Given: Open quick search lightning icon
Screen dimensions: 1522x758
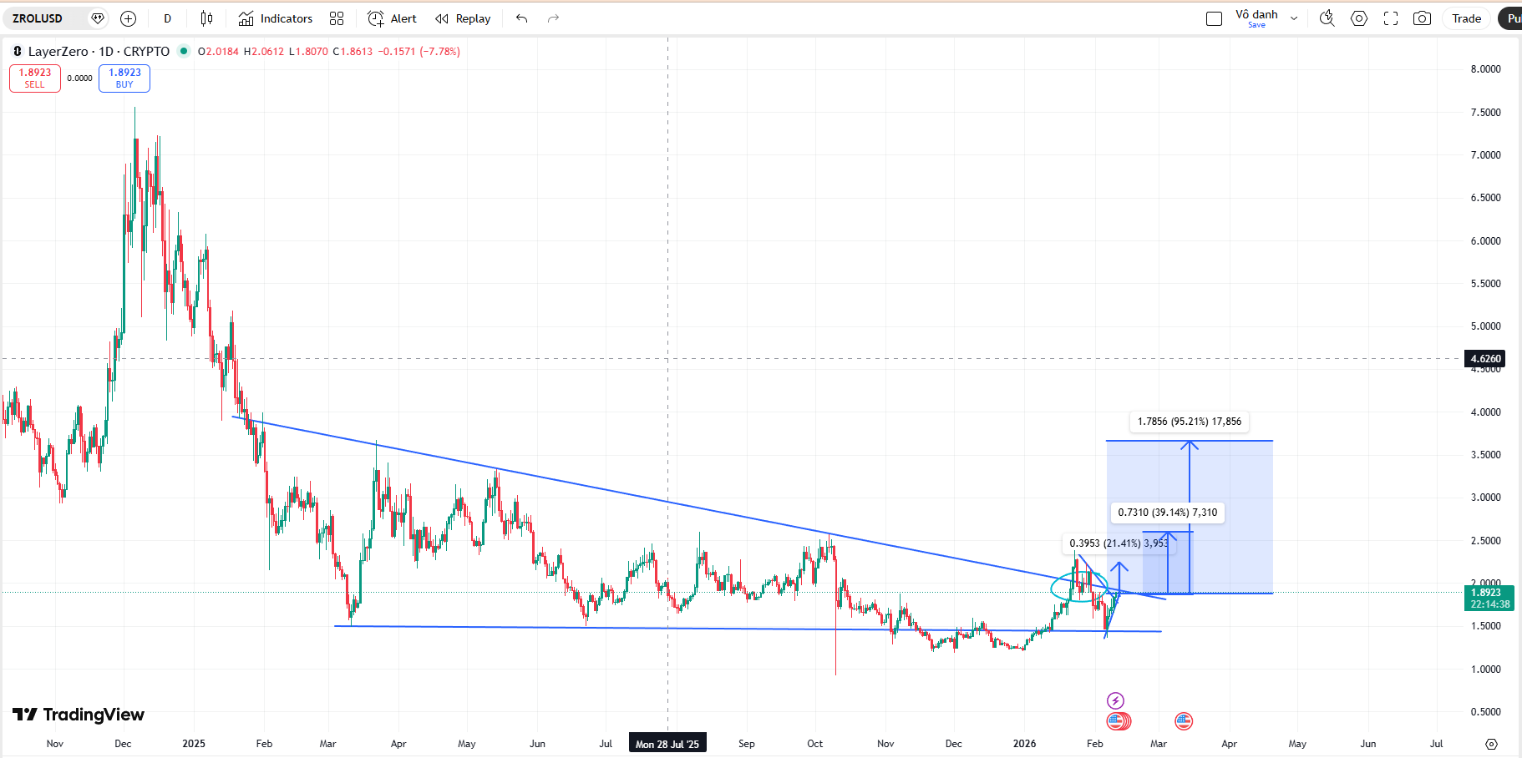Looking at the screenshot, I should coord(1327,18).
